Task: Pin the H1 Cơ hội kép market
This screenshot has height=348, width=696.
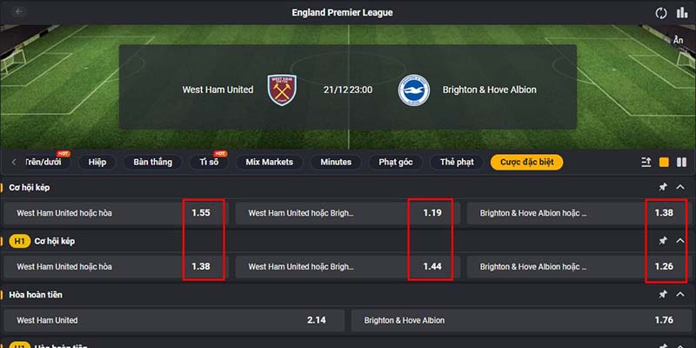Action: (x=663, y=241)
